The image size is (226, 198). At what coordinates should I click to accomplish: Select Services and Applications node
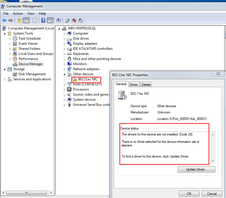(32, 79)
